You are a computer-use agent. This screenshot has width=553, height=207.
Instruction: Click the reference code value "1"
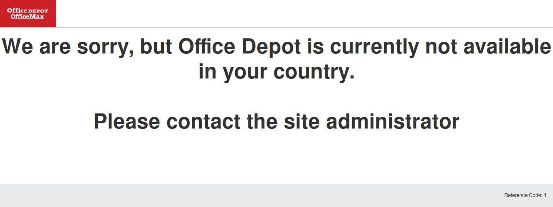point(545,195)
